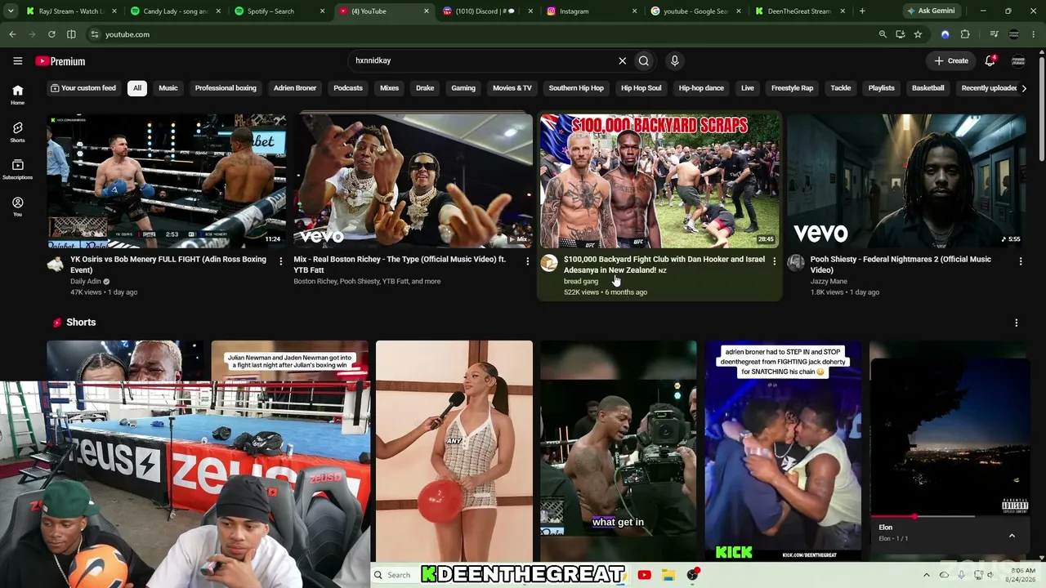1046x588 pixels.
Task: Open the YouTube app on the taskbar
Action: point(644,575)
